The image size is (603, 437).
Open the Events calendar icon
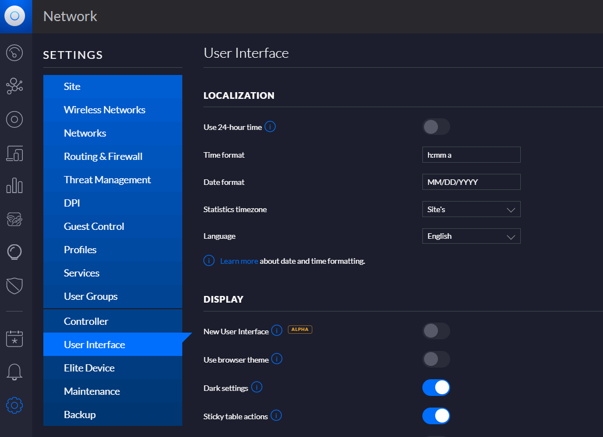(14, 338)
